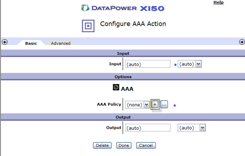
Task: Open the Help link
Action: (218, 2)
